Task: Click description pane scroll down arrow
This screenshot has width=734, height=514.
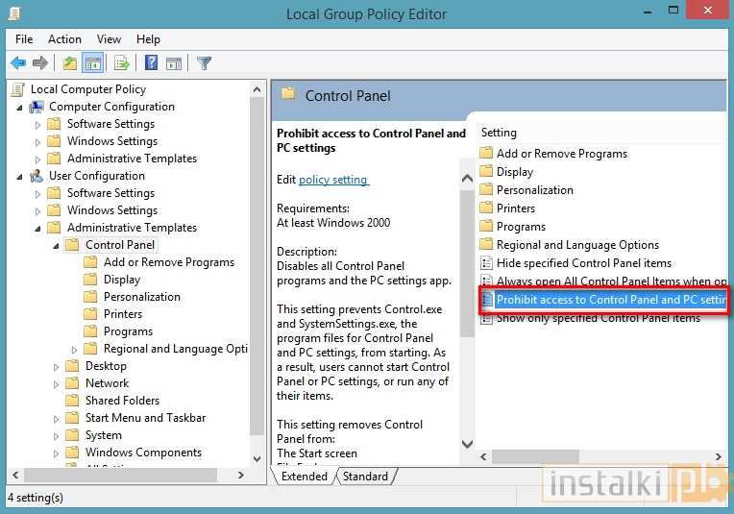Action: point(467,443)
